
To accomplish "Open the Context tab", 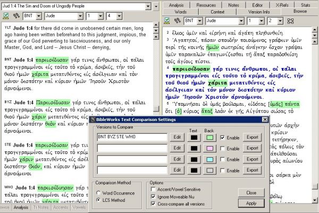I will pyautogui.click(x=217, y=12).
